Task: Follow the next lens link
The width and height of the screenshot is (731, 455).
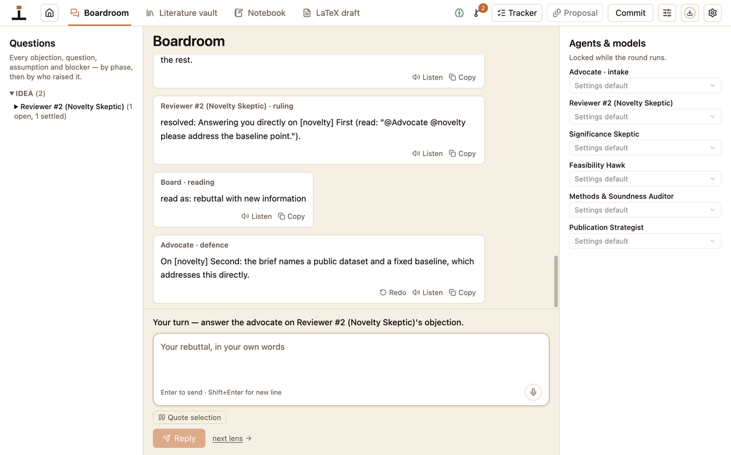Action: [227, 438]
